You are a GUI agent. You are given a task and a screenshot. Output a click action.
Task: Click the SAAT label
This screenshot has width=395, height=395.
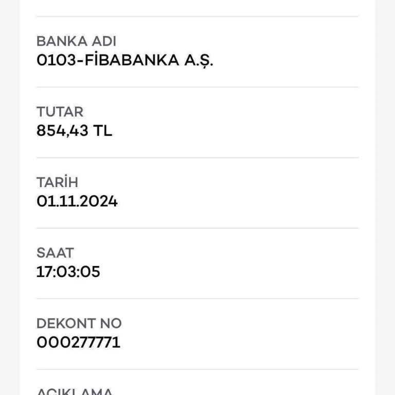[x=55, y=253]
